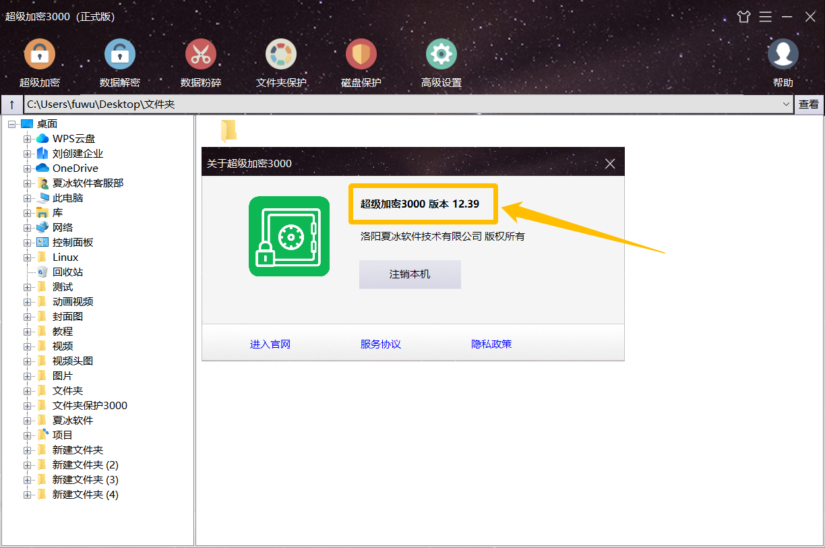Select 教程 folder in tree
Screen dimensions: 825x548
tap(63, 331)
